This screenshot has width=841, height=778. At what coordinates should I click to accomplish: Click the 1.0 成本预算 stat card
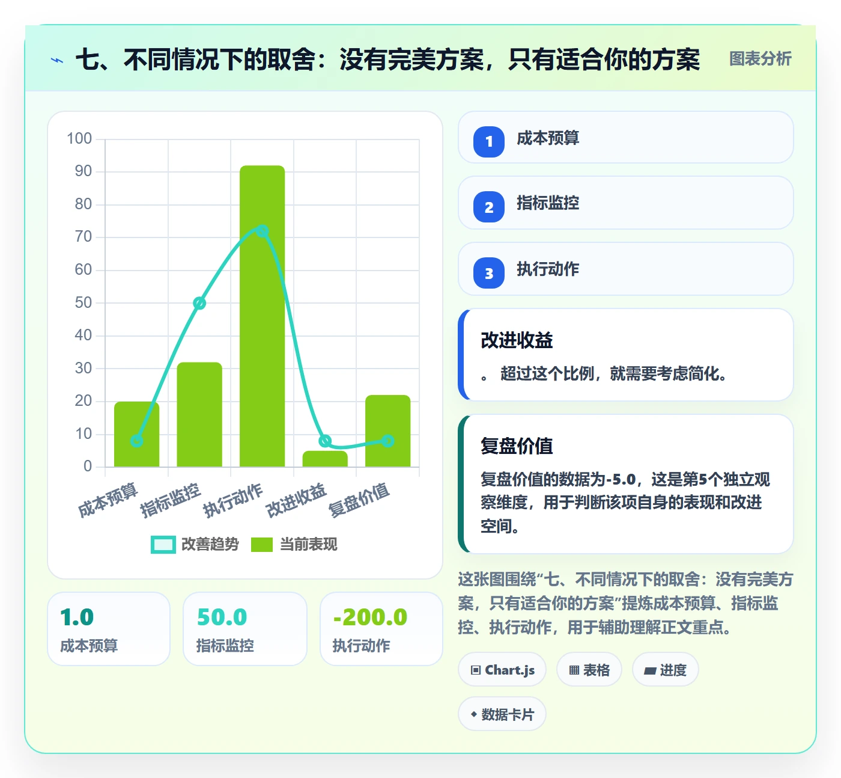pos(109,629)
